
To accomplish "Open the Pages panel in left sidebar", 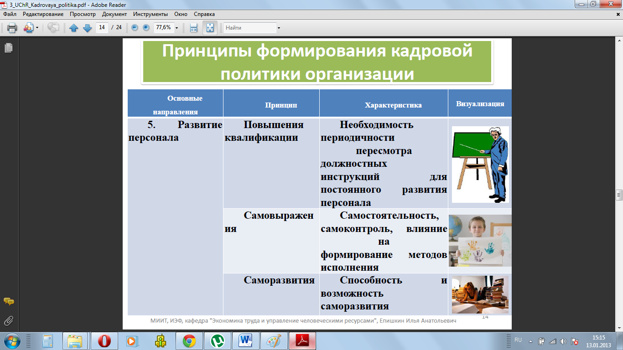I will (8, 47).
